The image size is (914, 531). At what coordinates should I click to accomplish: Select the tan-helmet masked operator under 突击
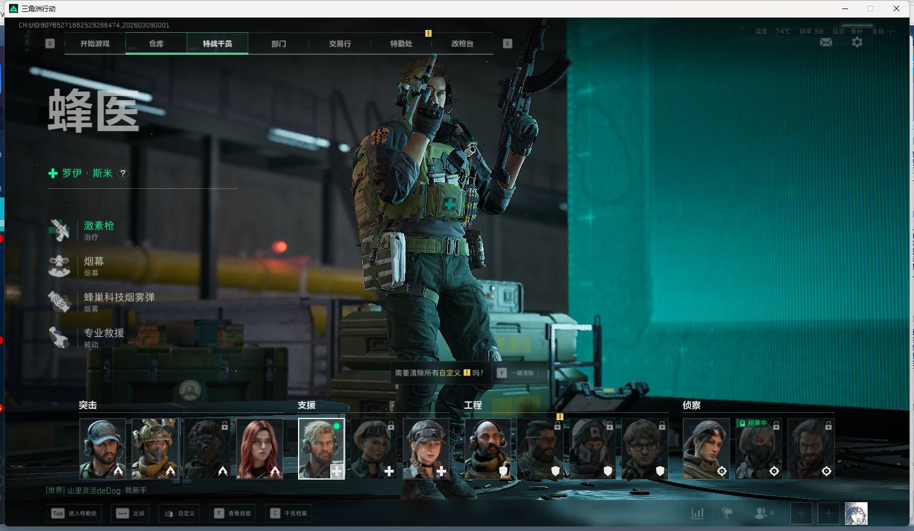[x=155, y=448]
